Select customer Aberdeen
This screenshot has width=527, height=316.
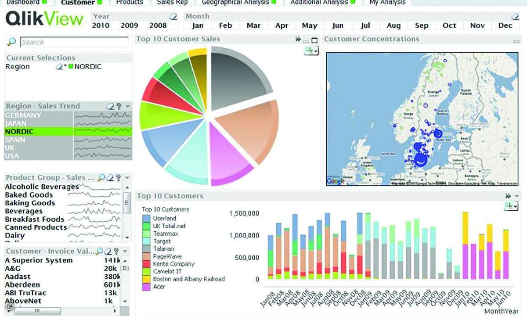click(x=22, y=285)
